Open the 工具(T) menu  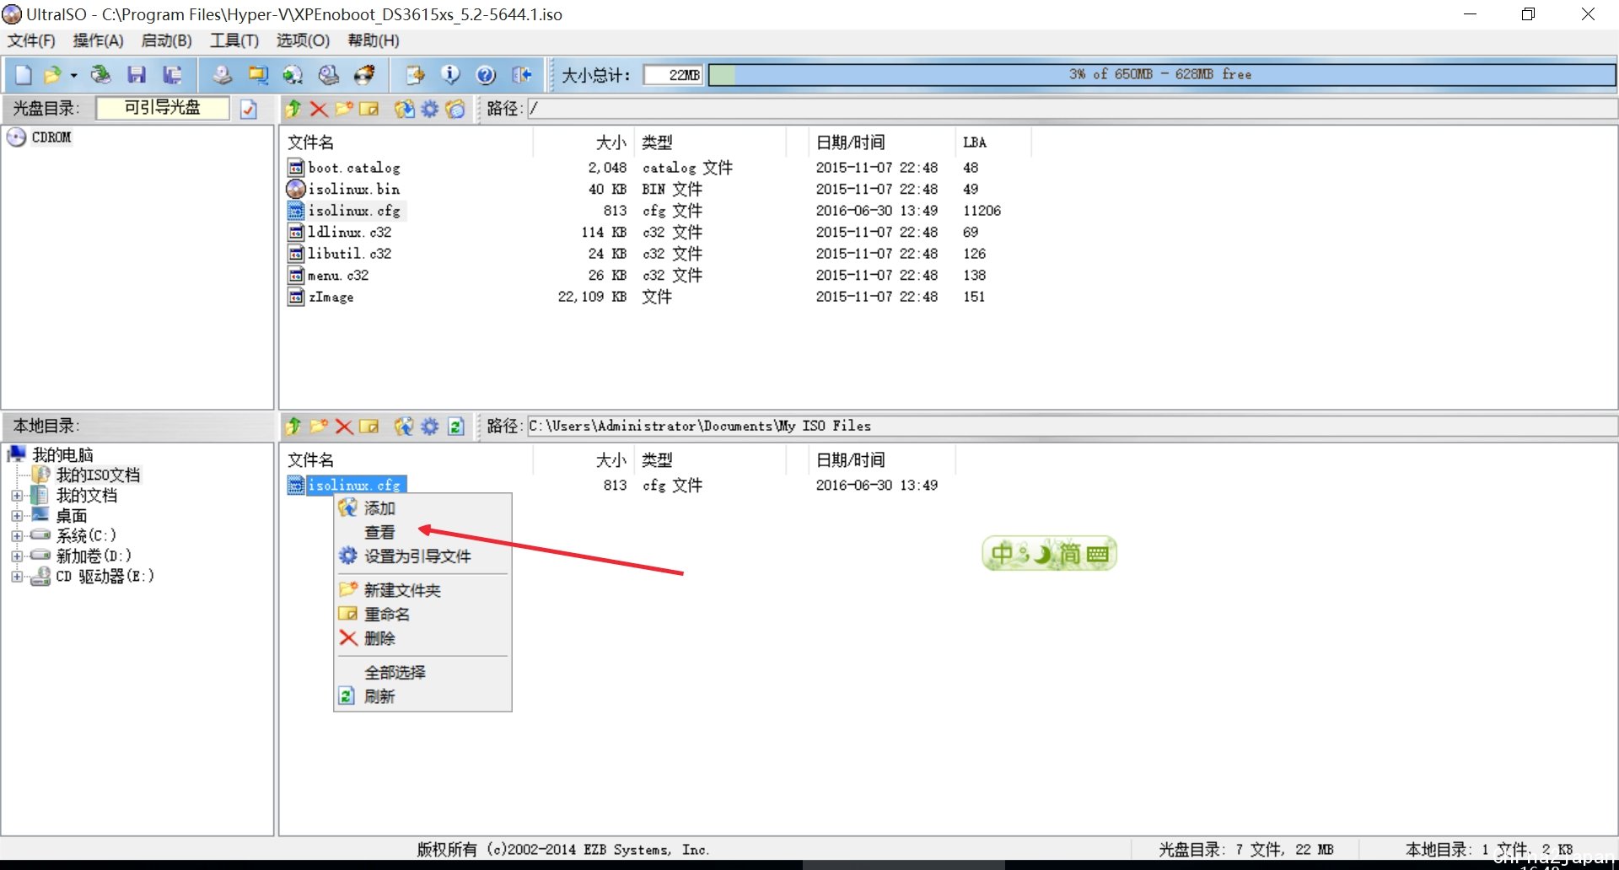[x=234, y=40]
